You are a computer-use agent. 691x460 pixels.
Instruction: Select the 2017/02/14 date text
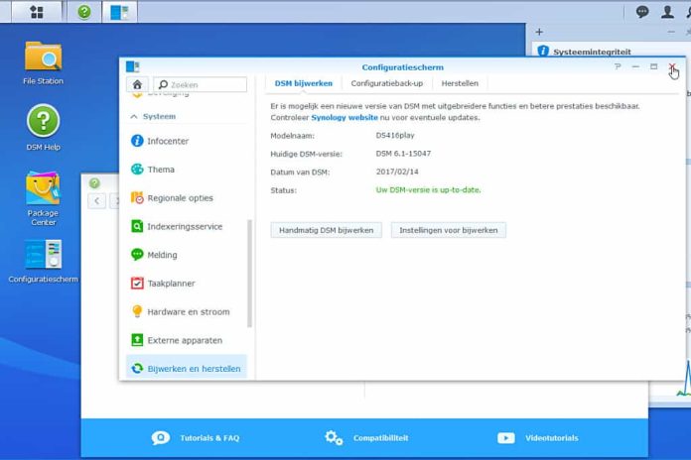point(397,172)
